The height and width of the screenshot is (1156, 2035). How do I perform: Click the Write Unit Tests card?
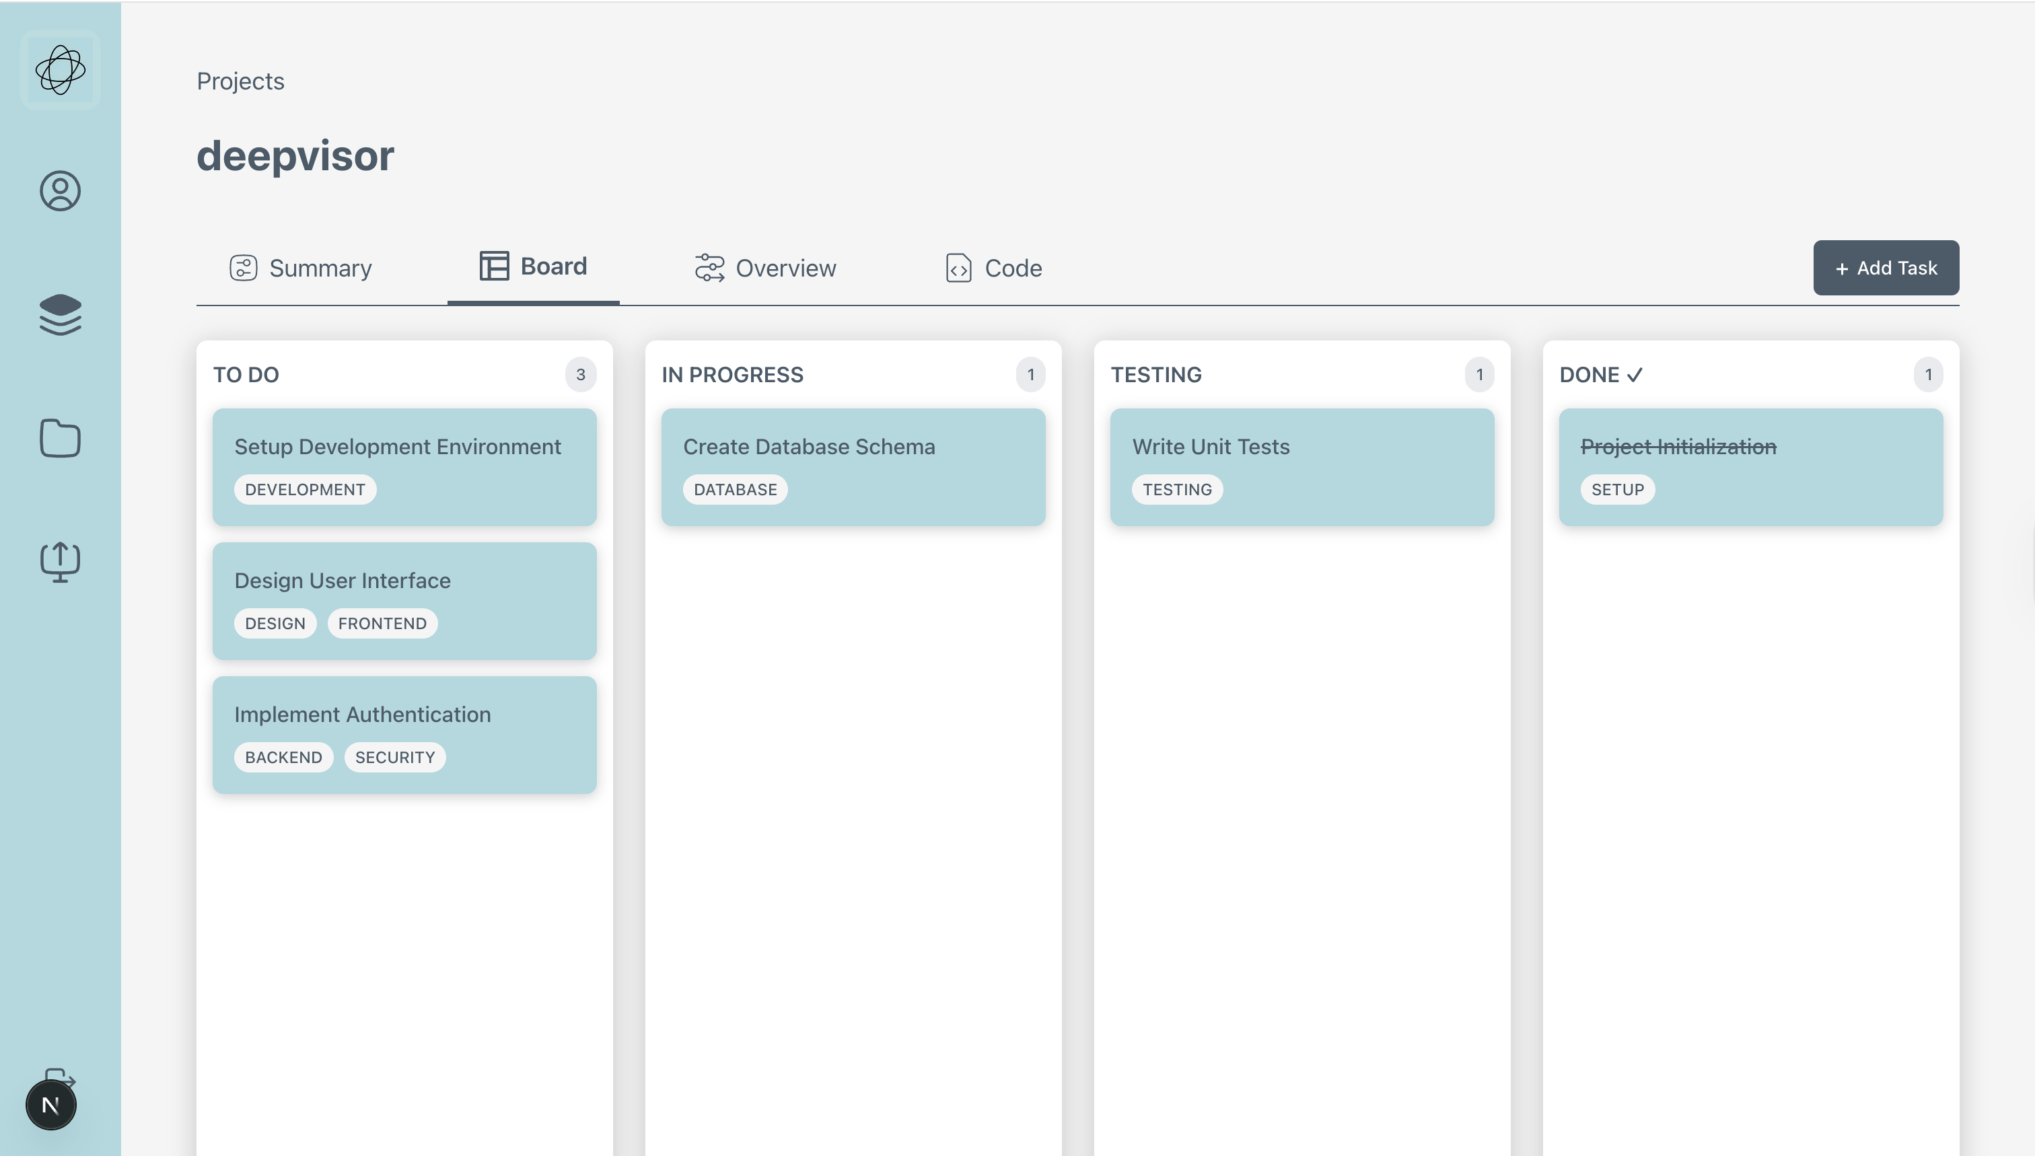(1301, 467)
